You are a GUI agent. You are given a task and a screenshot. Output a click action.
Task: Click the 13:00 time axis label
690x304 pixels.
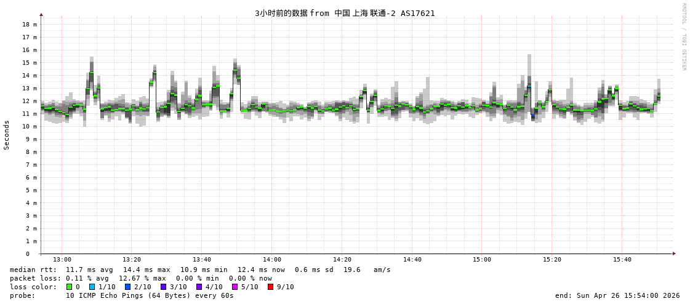click(x=62, y=260)
